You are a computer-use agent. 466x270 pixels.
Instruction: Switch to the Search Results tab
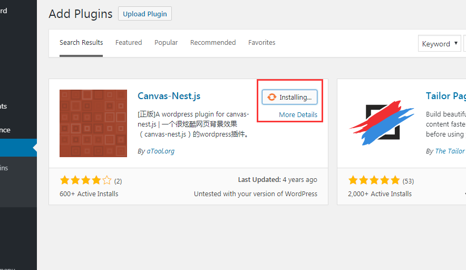[x=81, y=43]
